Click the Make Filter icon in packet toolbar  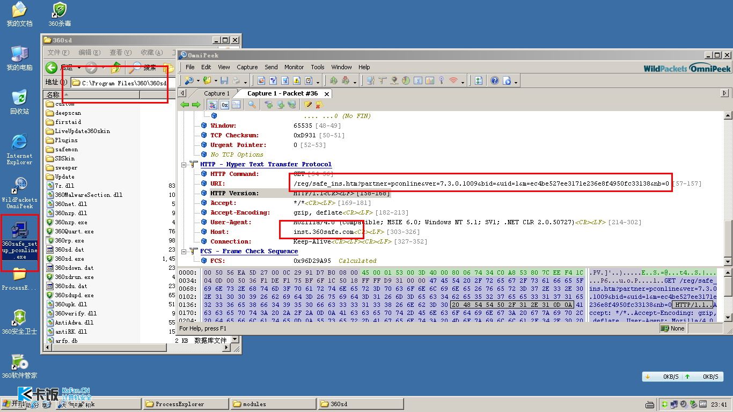coord(268,105)
